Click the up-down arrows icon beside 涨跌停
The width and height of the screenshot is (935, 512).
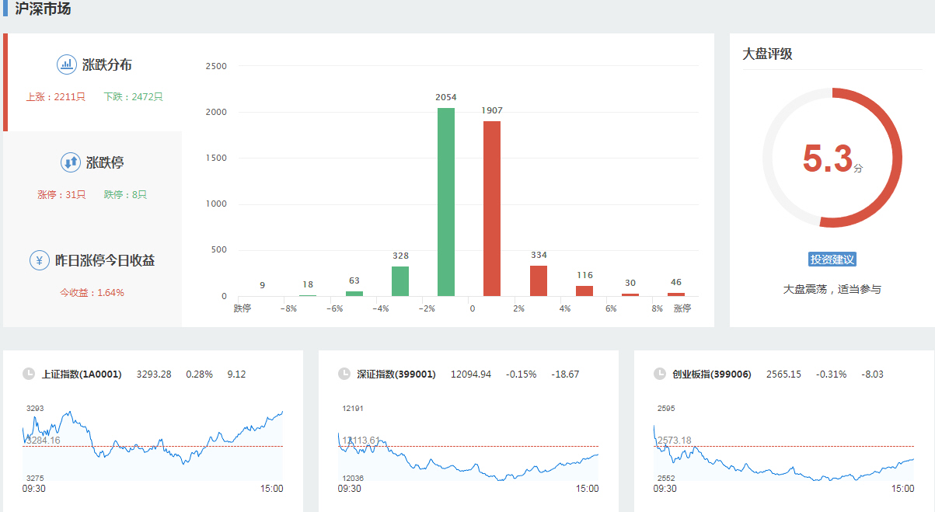71,162
